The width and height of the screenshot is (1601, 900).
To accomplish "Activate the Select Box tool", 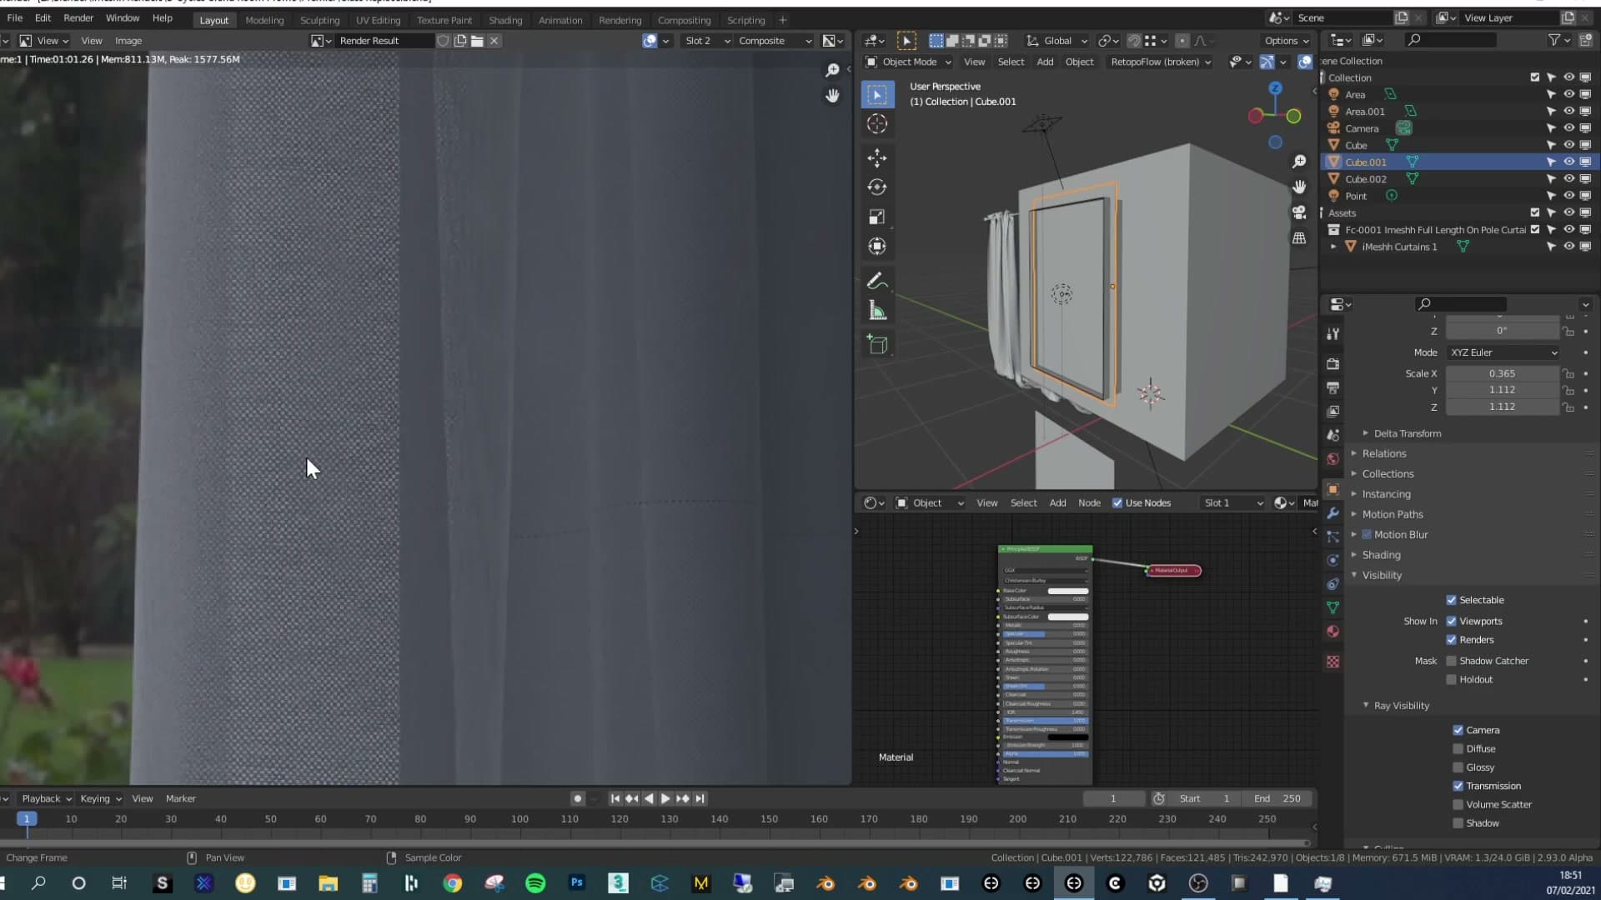I will click(x=876, y=95).
